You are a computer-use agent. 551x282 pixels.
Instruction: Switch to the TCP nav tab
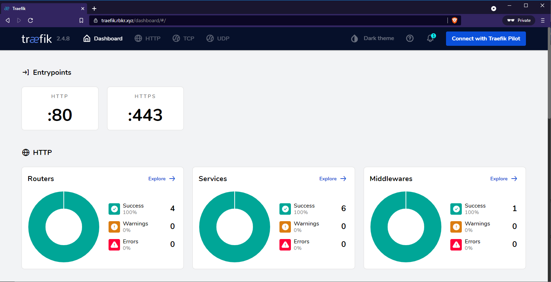tap(183, 39)
